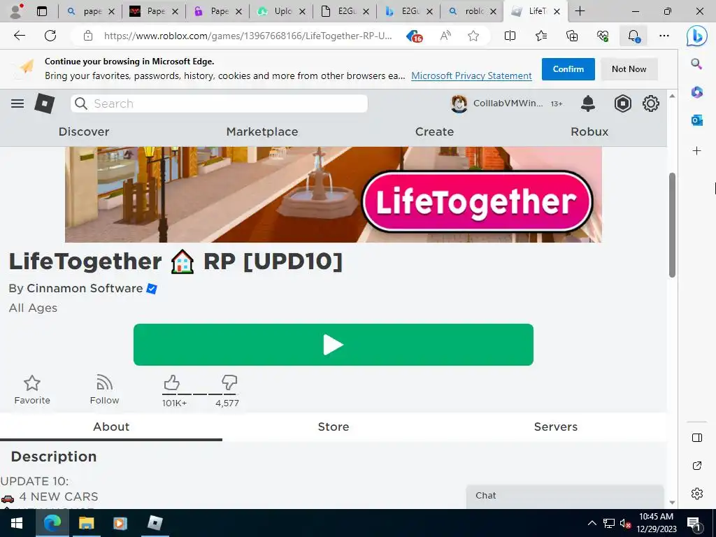
Task: Click the browser address bar URL
Action: pyautogui.click(x=248, y=36)
